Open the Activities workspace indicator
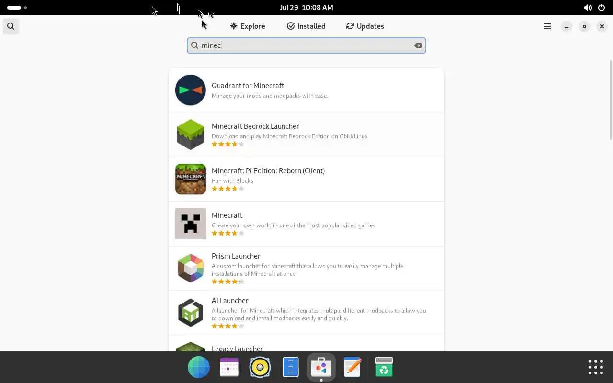Screen dimensions: 613x383 tap(17, 8)
